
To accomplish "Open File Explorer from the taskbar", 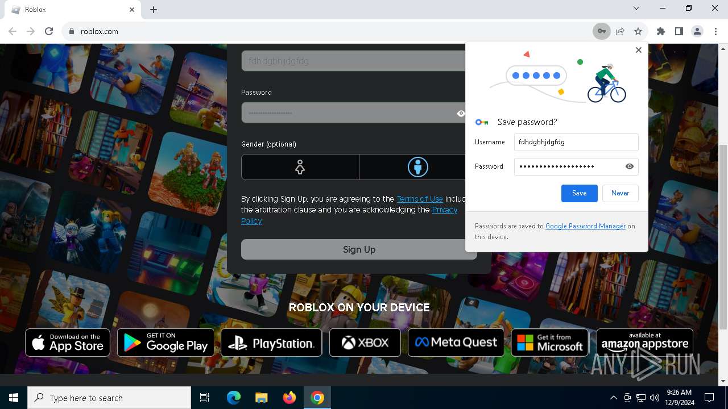I will coord(262,398).
